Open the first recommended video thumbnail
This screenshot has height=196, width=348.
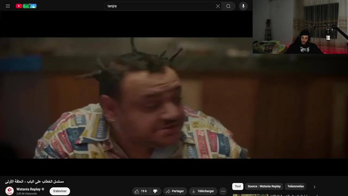point(250,195)
